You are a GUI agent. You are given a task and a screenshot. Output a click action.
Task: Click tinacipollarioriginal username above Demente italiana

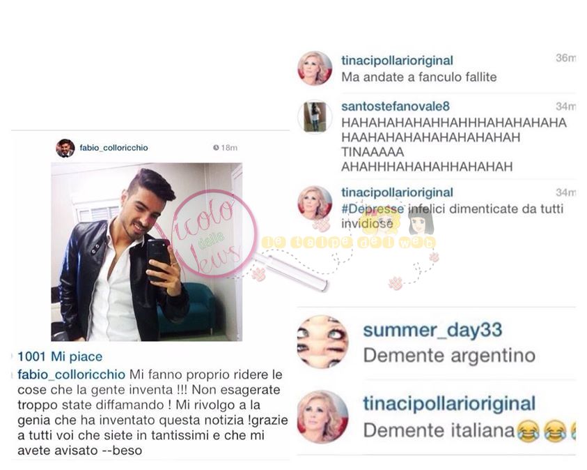(449, 404)
